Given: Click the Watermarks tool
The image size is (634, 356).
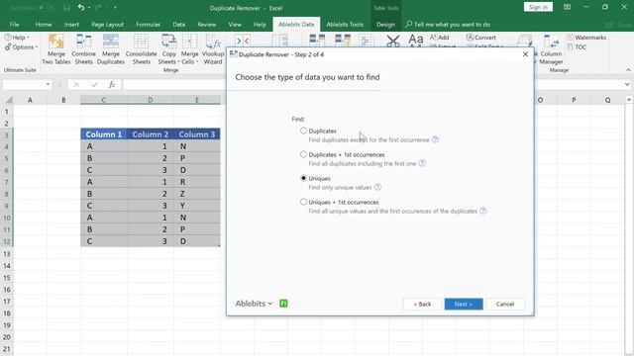Looking at the screenshot, I should point(586,38).
